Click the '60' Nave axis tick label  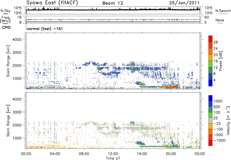coord(206,17)
